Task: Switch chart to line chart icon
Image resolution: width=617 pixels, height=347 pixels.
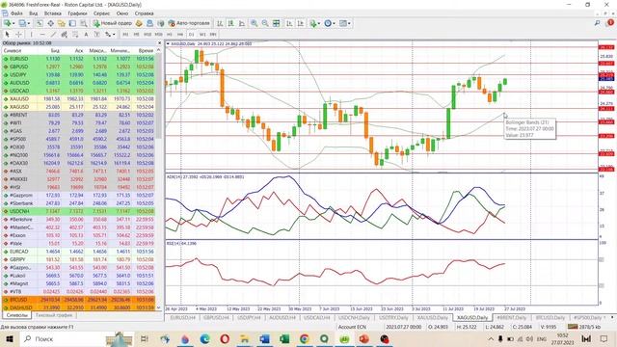Action: pos(242,23)
